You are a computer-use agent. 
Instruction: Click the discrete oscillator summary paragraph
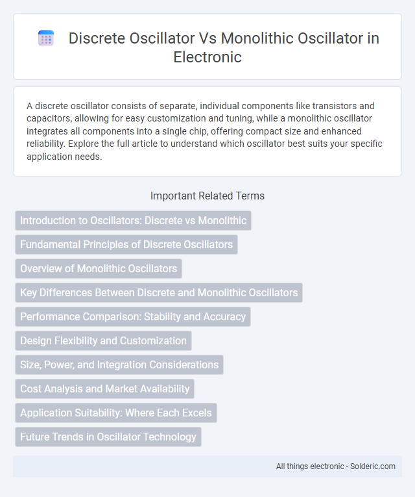205,131
